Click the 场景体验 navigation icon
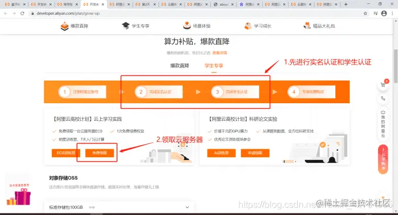This screenshot has width=398, height=215. click(x=187, y=26)
